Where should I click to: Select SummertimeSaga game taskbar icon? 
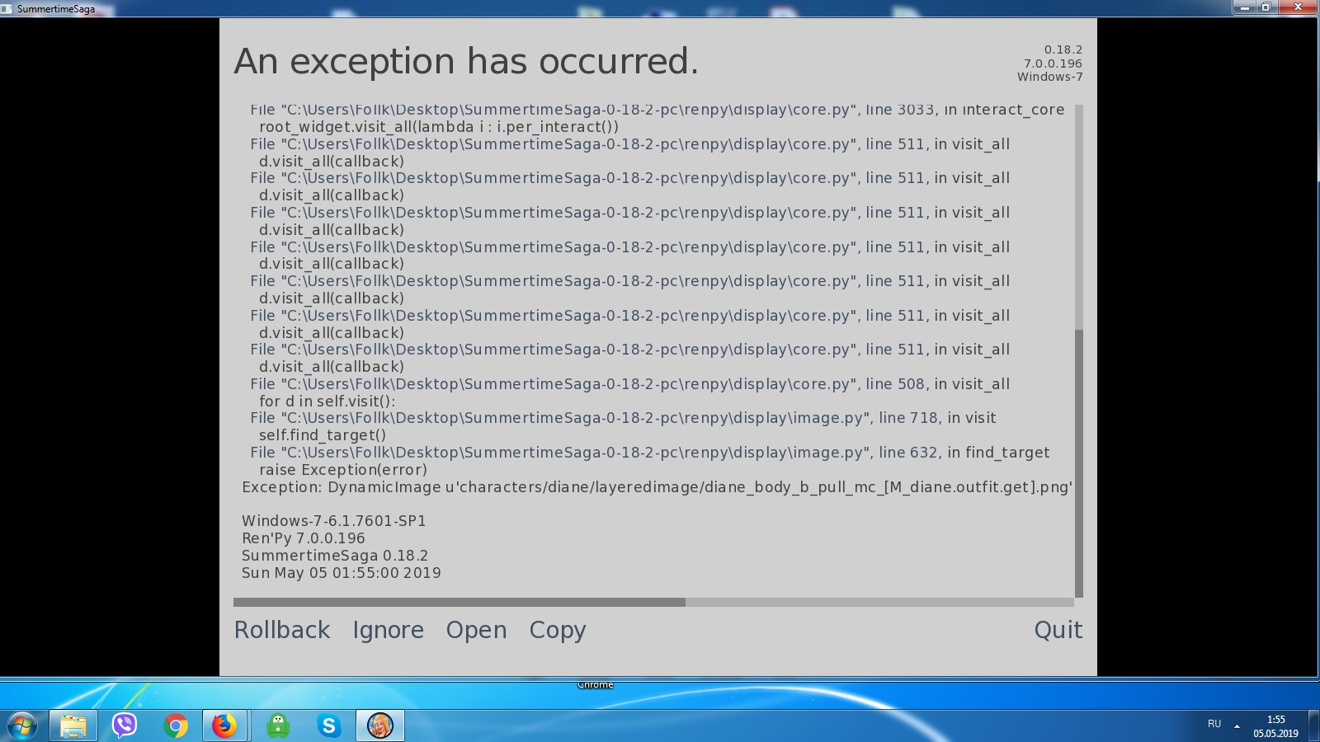click(380, 726)
